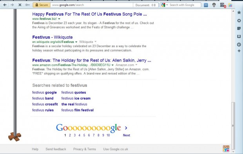Click the 15+ badge icon in footer corner
Viewport: 243px width, 154px height.
pos(226,149)
